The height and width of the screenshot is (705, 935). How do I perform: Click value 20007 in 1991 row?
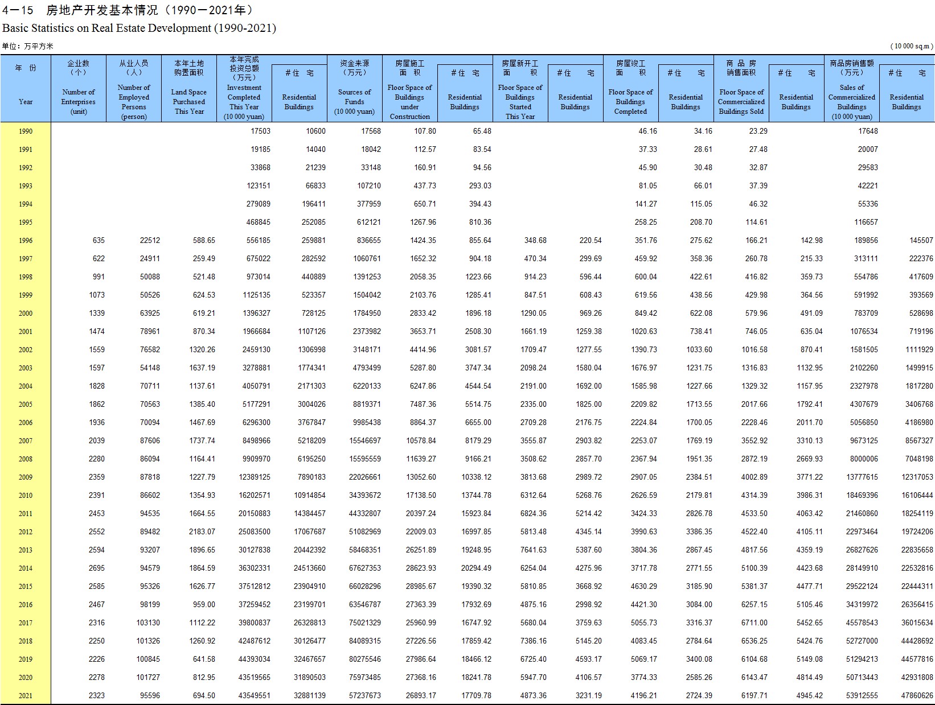tap(868, 149)
